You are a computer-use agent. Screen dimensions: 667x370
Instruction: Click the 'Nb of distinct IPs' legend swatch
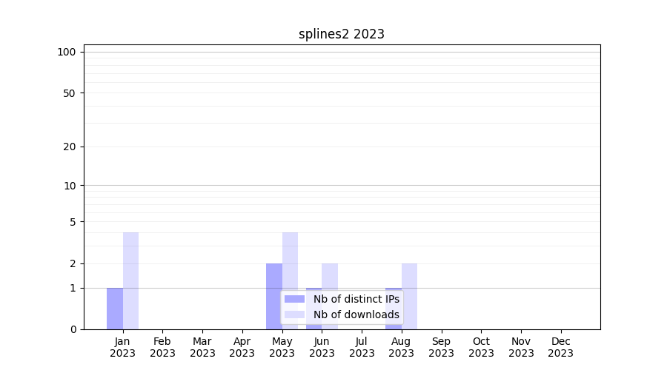coord(294,299)
